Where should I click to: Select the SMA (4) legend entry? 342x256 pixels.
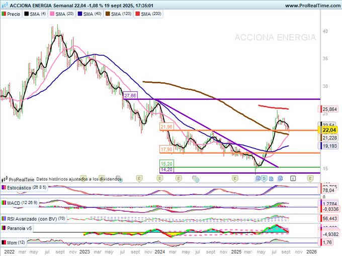pos(35,14)
